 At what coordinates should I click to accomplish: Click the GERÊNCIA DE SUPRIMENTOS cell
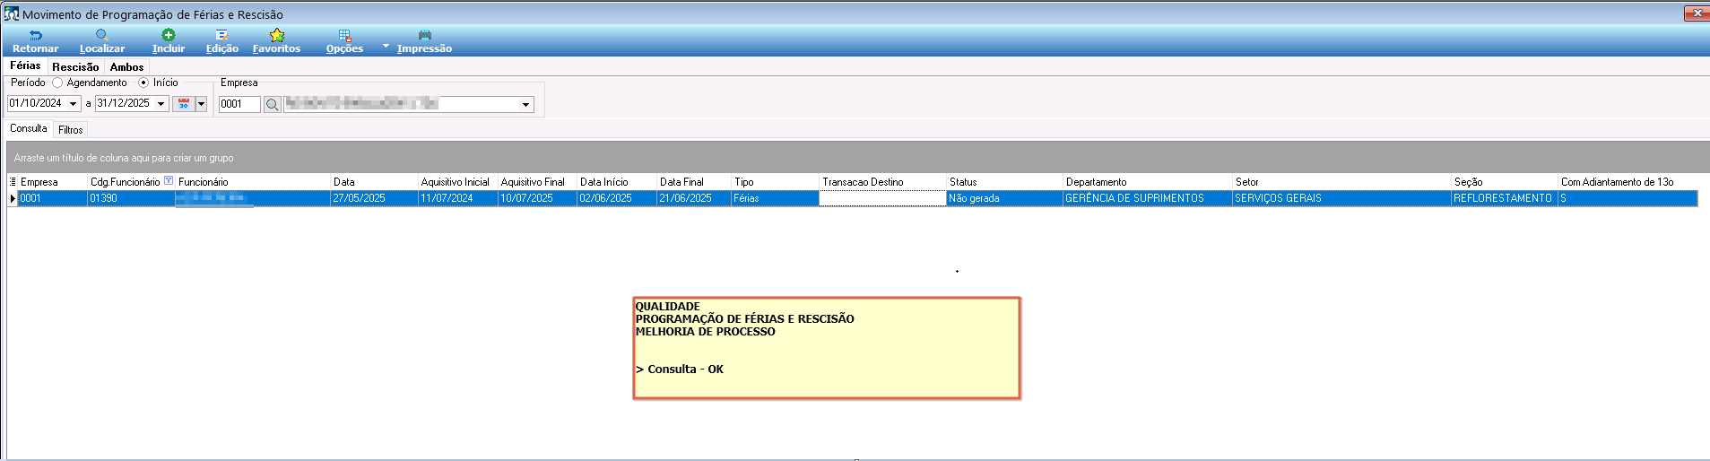coord(1148,198)
